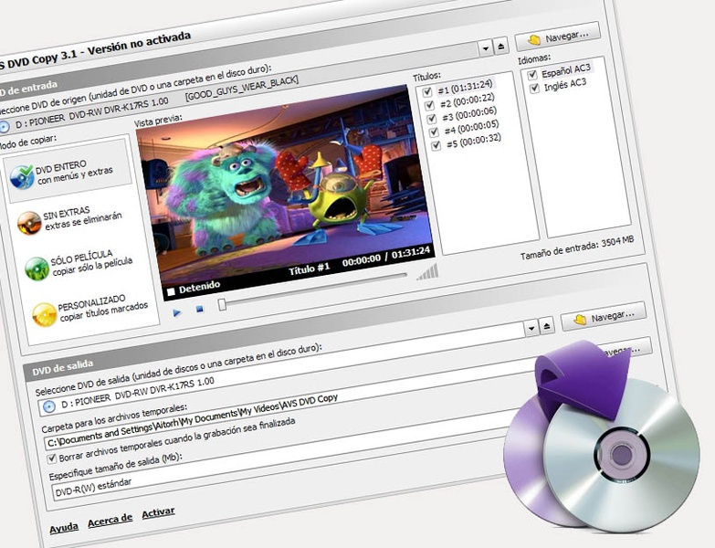Select 'Tamaño de entrada: 3504 MB' text
Image resolution: width=715 pixels, height=548 pixels.
(x=577, y=248)
